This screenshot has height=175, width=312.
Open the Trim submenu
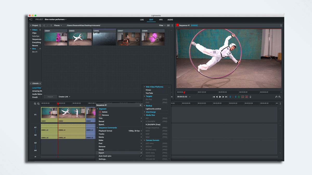(119, 118)
